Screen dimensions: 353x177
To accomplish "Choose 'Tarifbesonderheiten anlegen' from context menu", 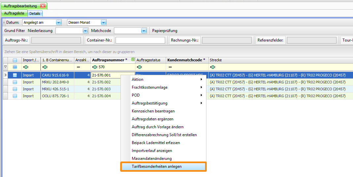I will 157,166.
